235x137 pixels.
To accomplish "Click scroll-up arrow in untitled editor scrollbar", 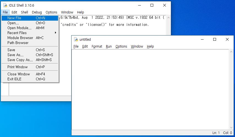I will tap(231, 52).
